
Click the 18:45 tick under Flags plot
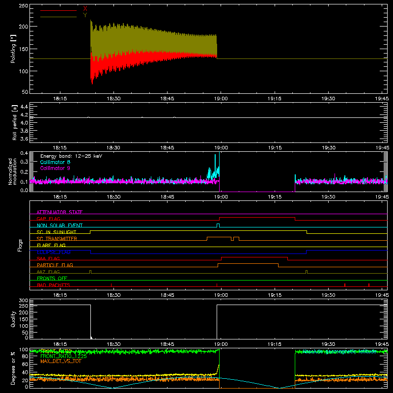click(167, 295)
